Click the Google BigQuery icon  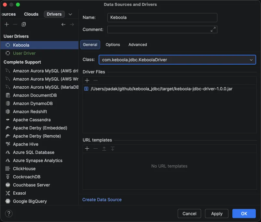pos(8,201)
